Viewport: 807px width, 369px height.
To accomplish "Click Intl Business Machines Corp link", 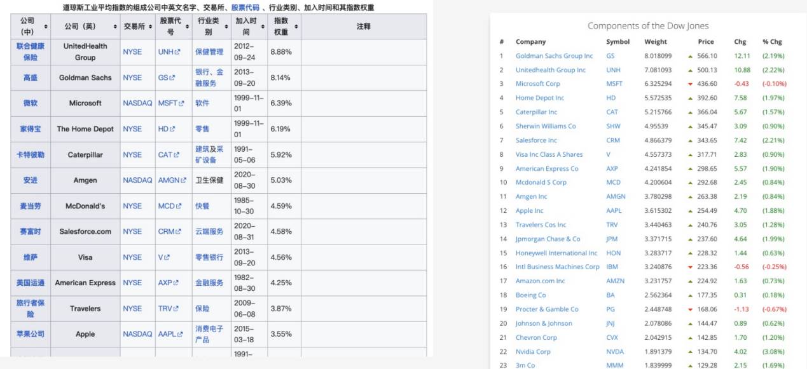I will coord(558,267).
